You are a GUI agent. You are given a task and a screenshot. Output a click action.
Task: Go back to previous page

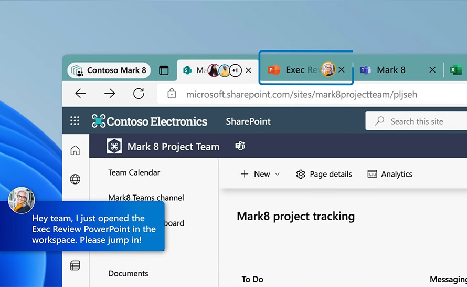coord(80,94)
